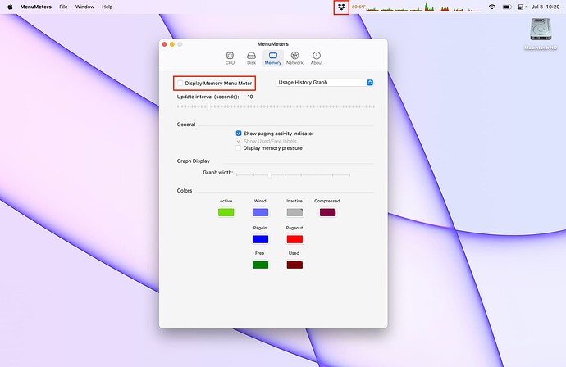Click the battery status icon
566x367 pixels.
click(x=507, y=7)
